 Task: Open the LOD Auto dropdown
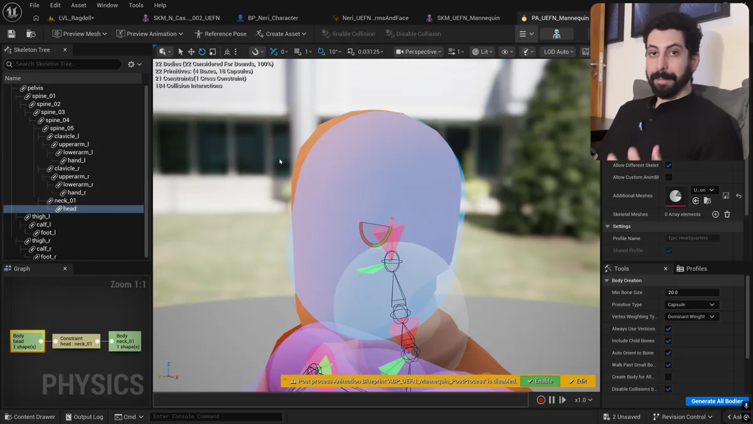[558, 52]
